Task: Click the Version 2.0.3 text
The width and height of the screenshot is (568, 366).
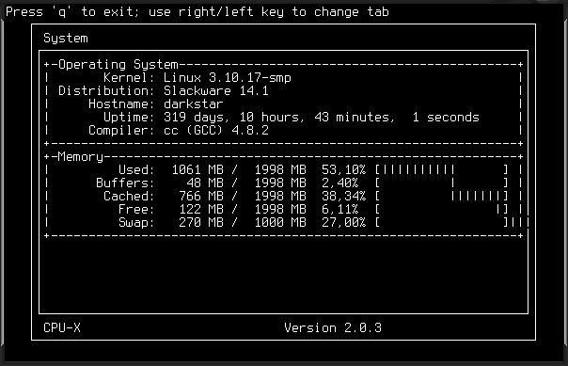Action: tap(333, 327)
